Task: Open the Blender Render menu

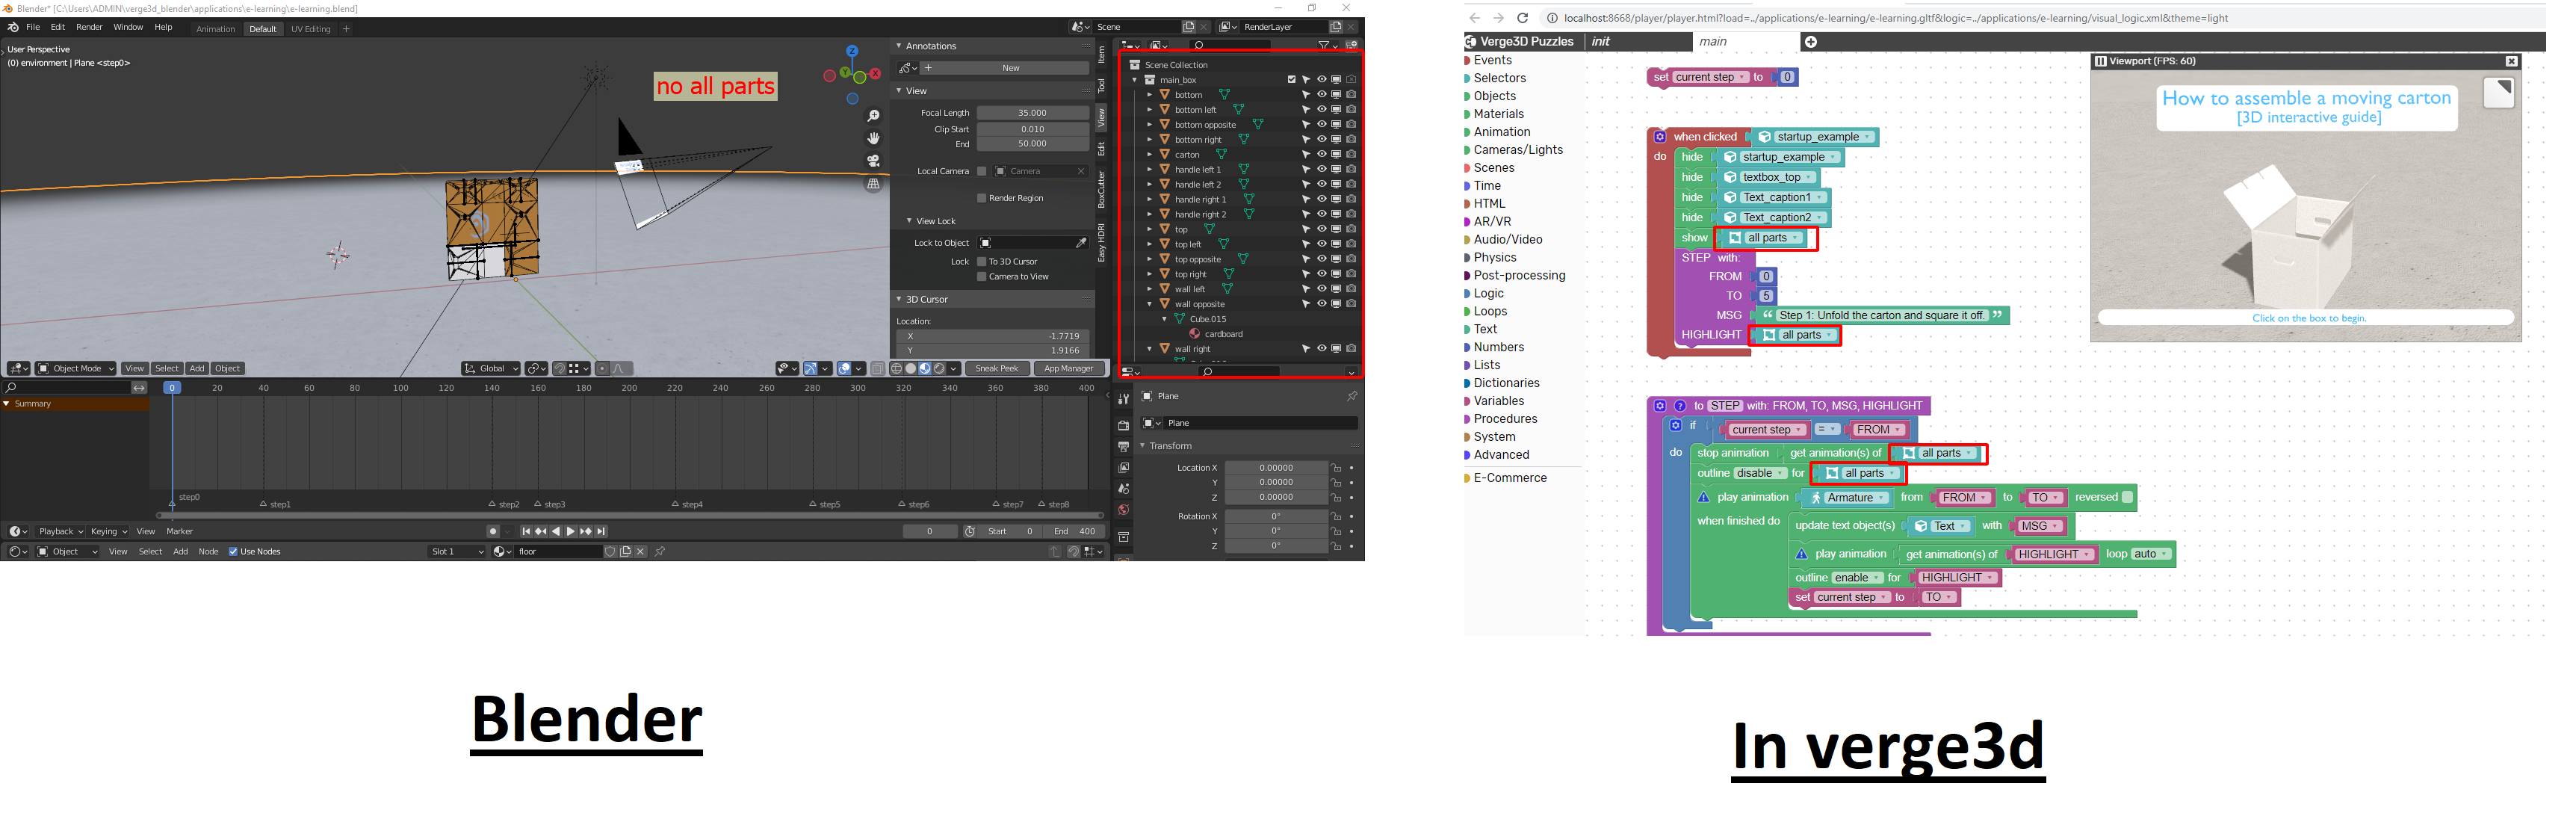Action: click(x=89, y=28)
